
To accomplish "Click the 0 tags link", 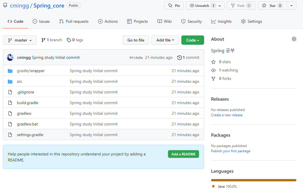I will click(x=75, y=40).
